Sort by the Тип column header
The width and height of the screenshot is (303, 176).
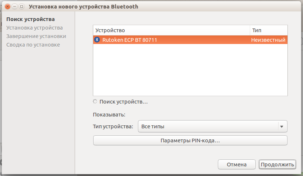[268, 30]
